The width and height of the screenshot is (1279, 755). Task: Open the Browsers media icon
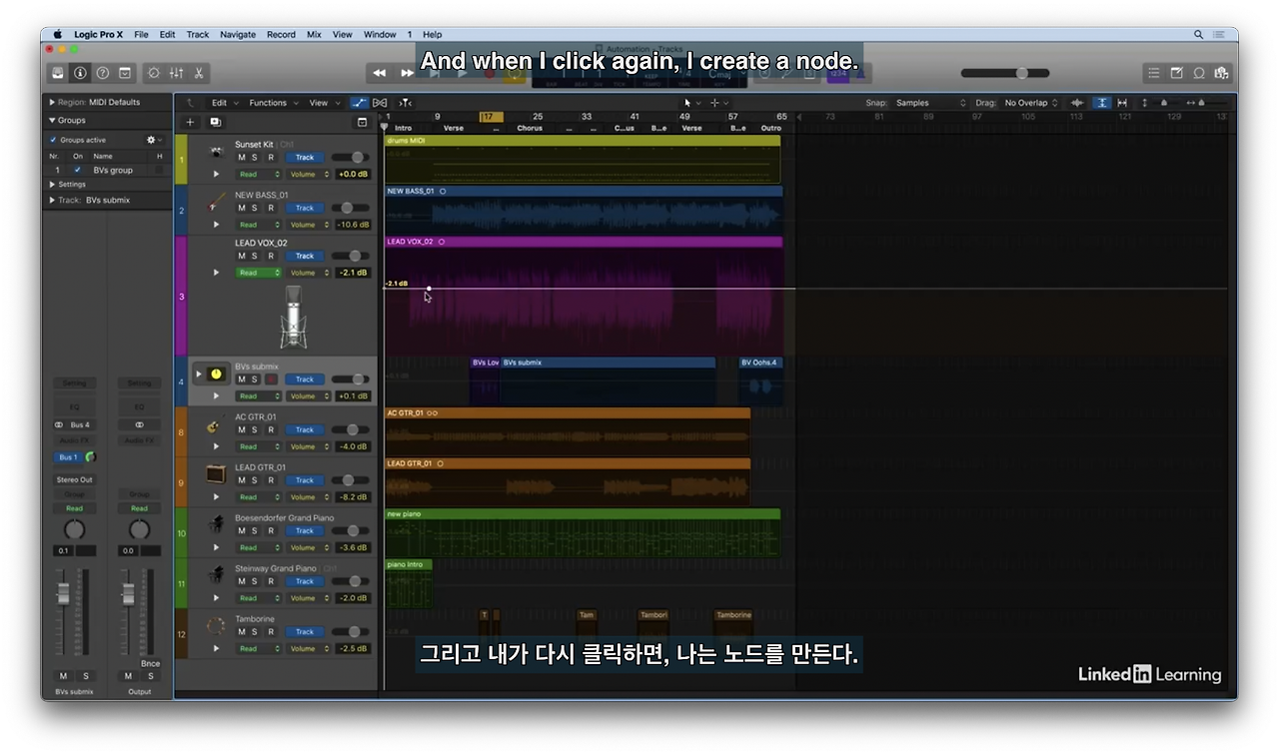[x=1221, y=73]
